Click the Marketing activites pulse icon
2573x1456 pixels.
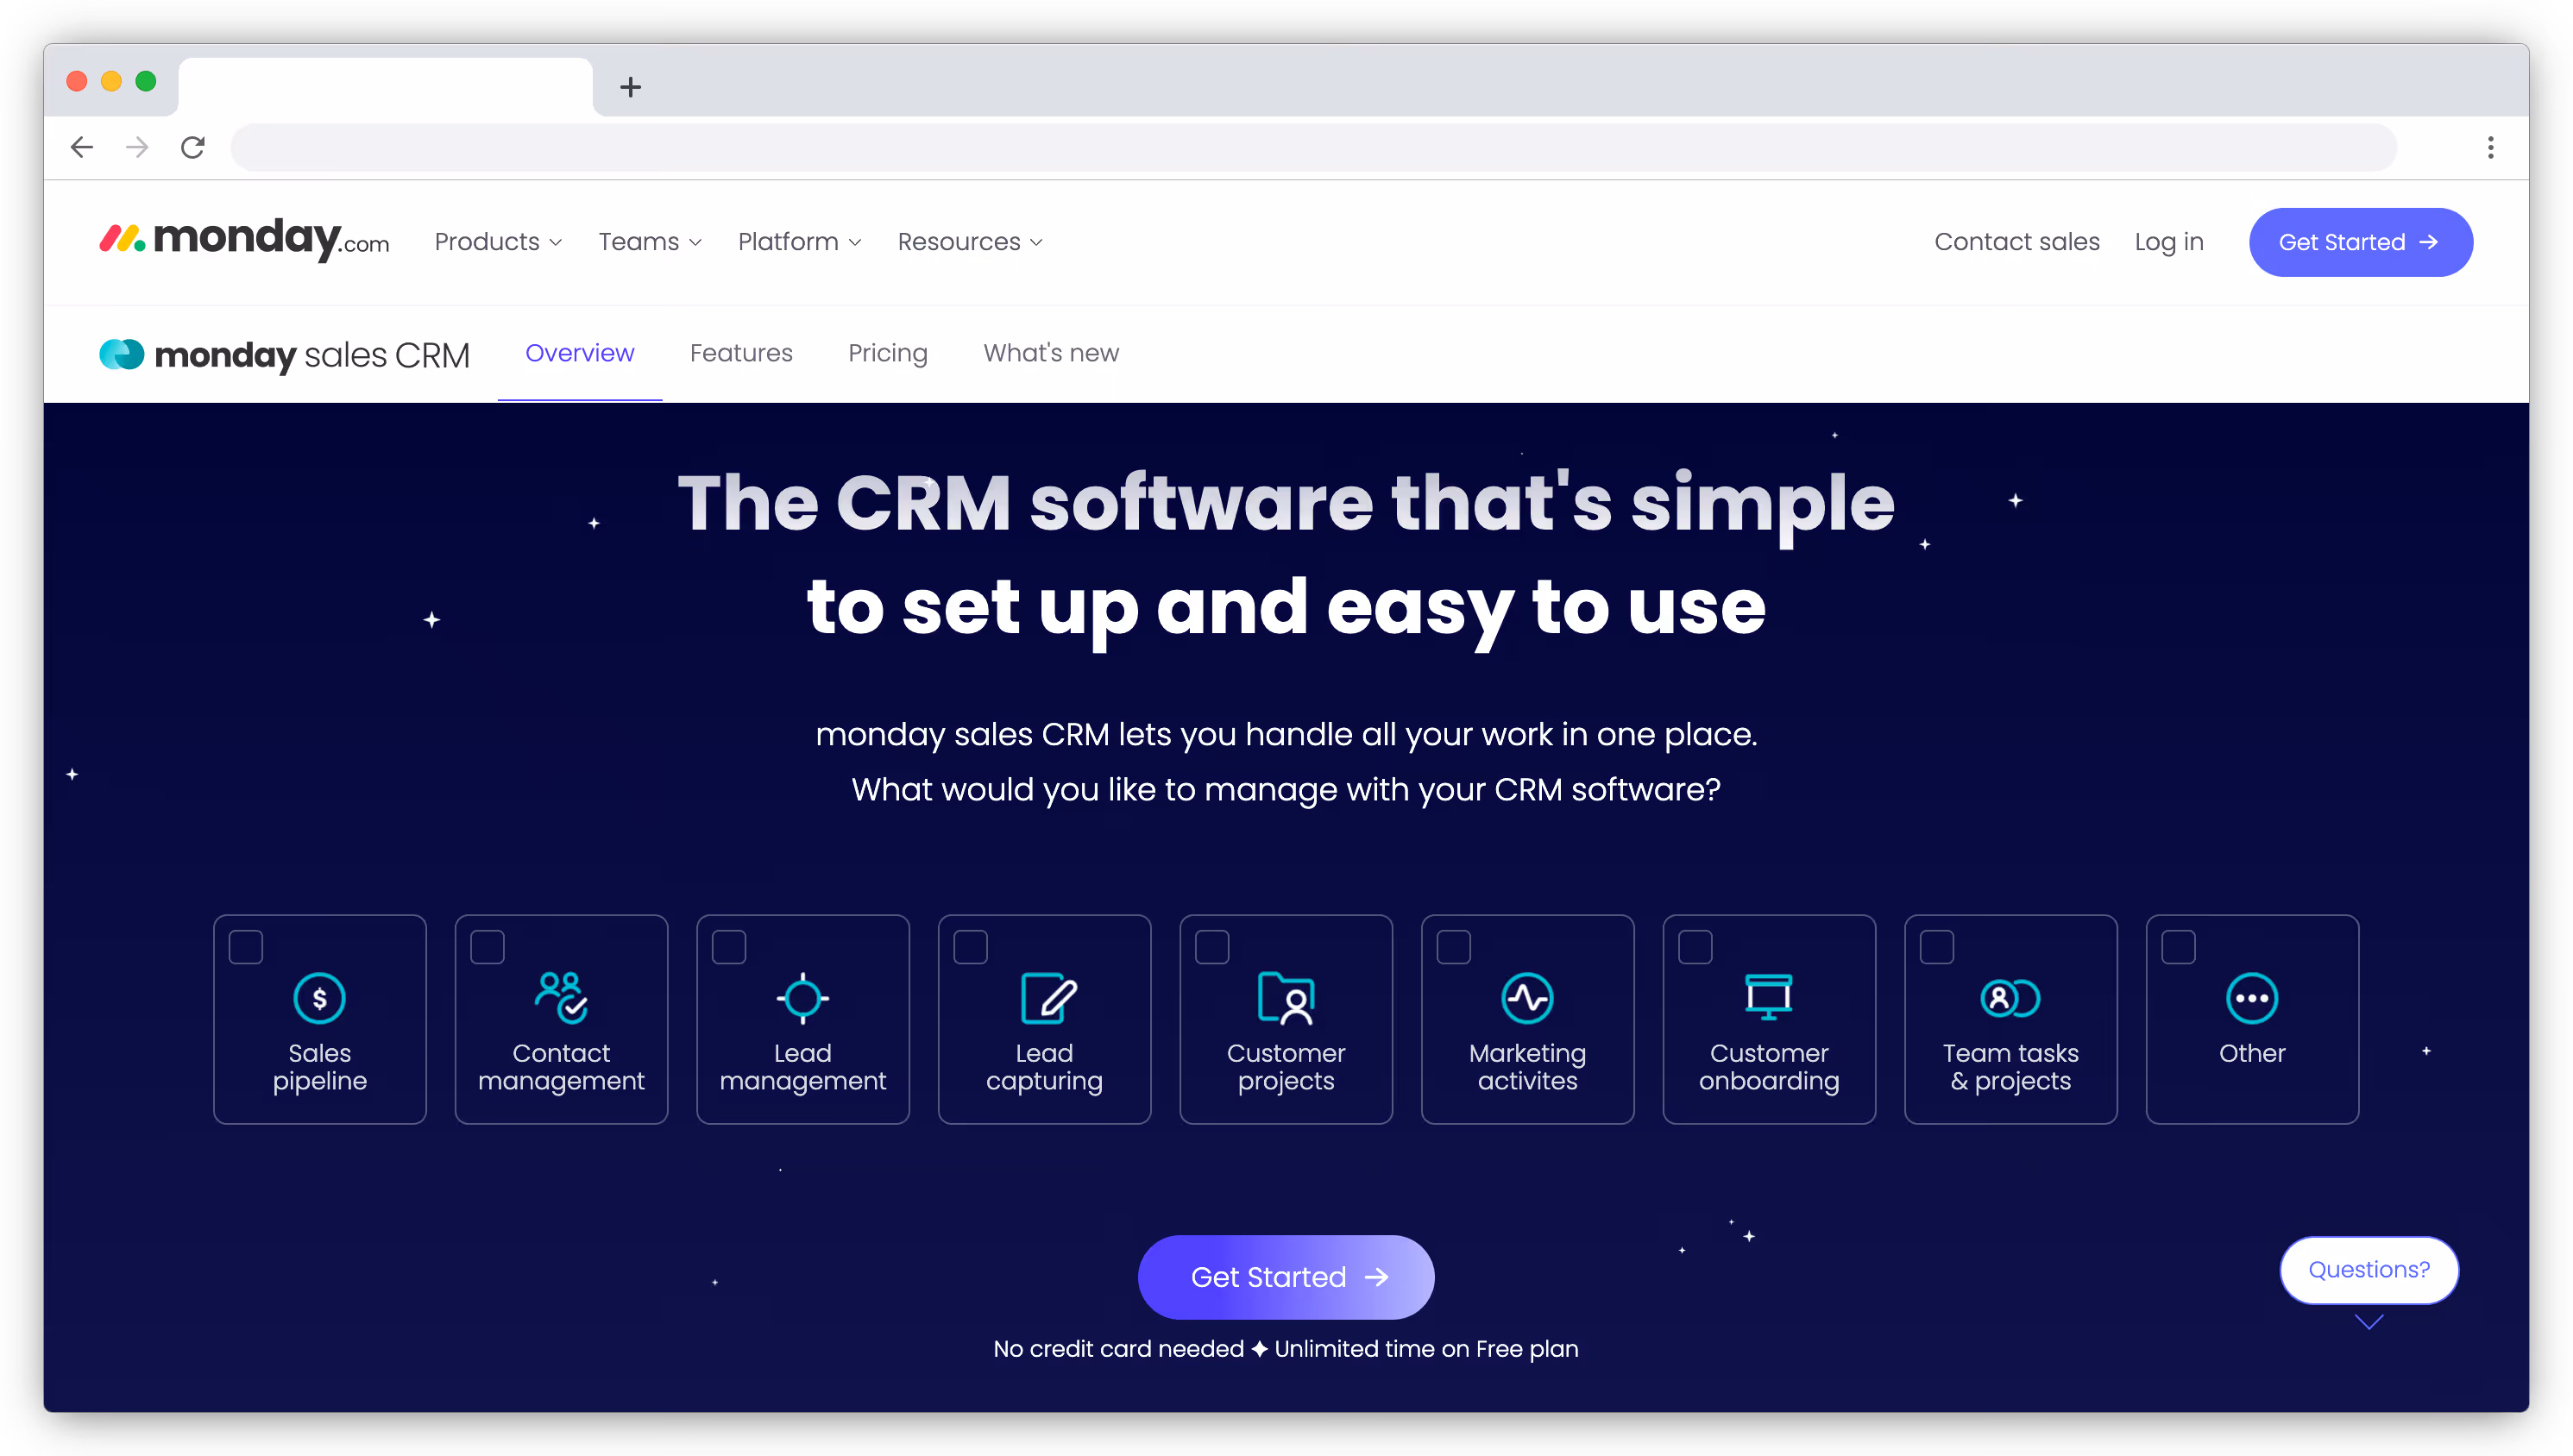[1527, 997]
